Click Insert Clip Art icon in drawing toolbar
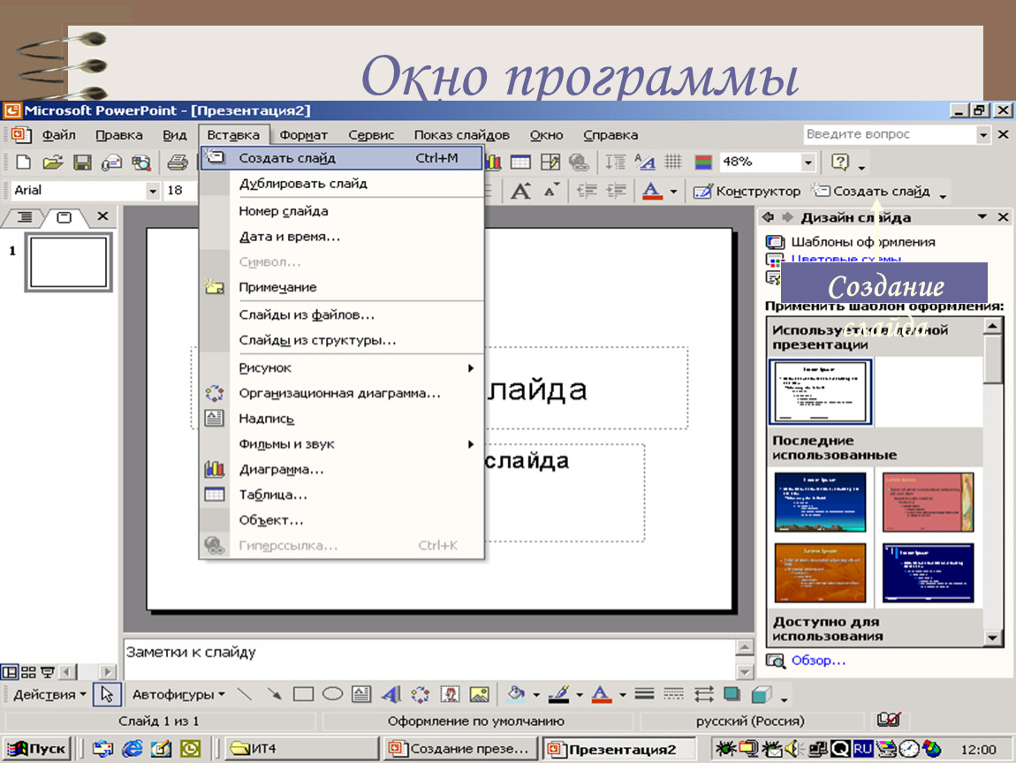 [450, 695]
